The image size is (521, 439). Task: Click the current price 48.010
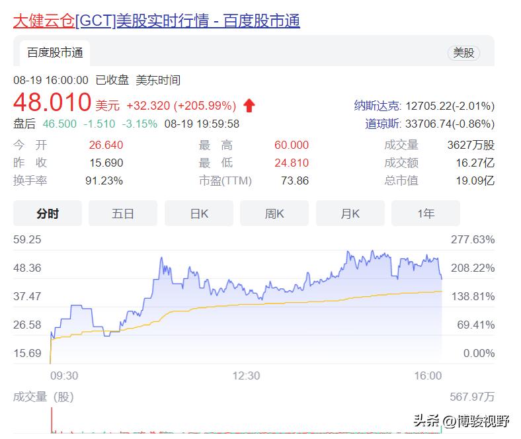click(52, 102)
